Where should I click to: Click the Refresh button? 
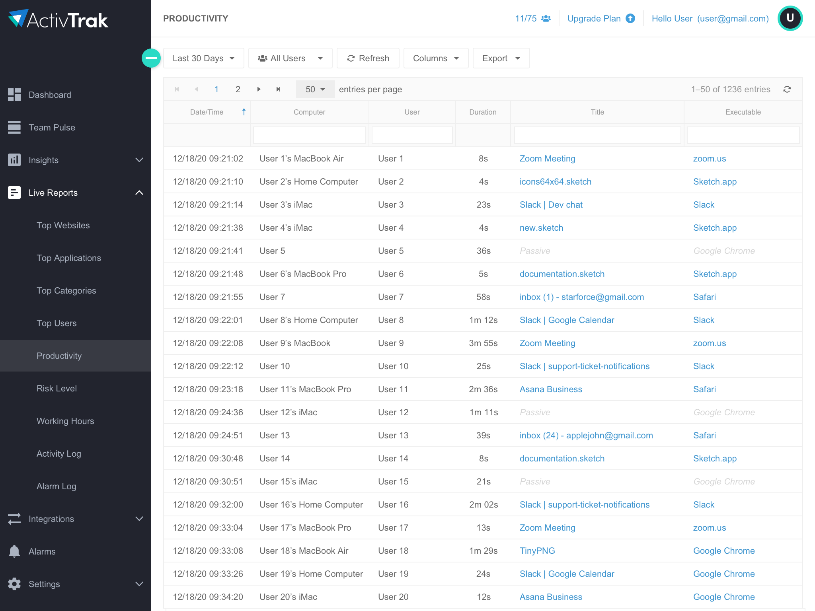tap(368, 58)
